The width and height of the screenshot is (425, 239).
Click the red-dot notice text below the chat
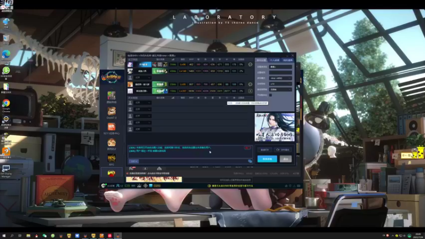pyautogui.click(x=148, y=174)
